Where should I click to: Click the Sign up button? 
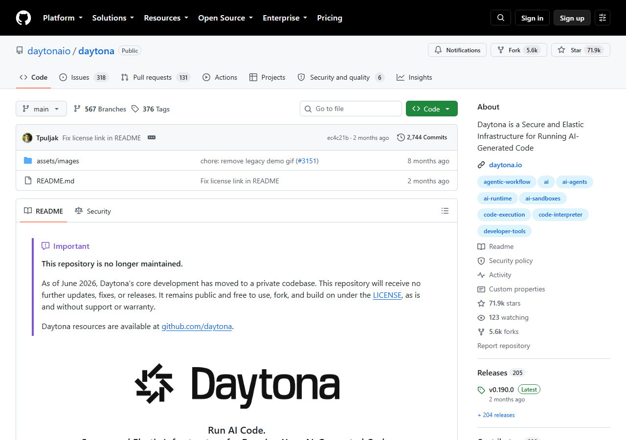[572, 18]
